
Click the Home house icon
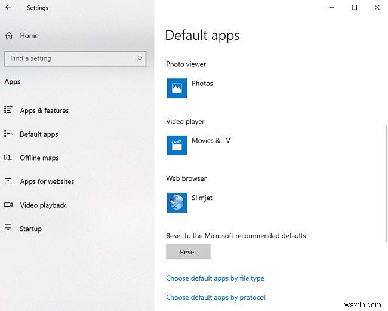9,35
